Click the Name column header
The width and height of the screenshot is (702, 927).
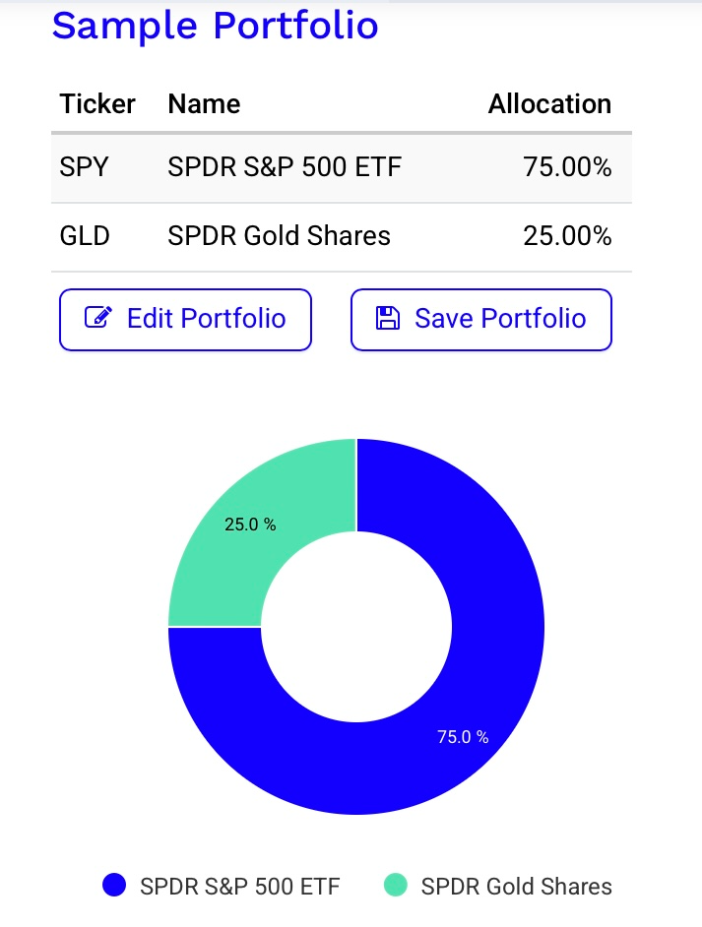click(204, 104)
